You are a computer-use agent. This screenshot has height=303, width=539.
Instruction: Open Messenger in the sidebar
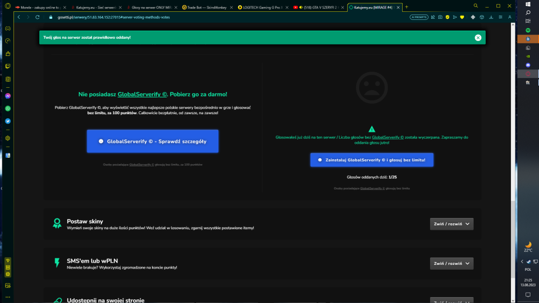8,96
